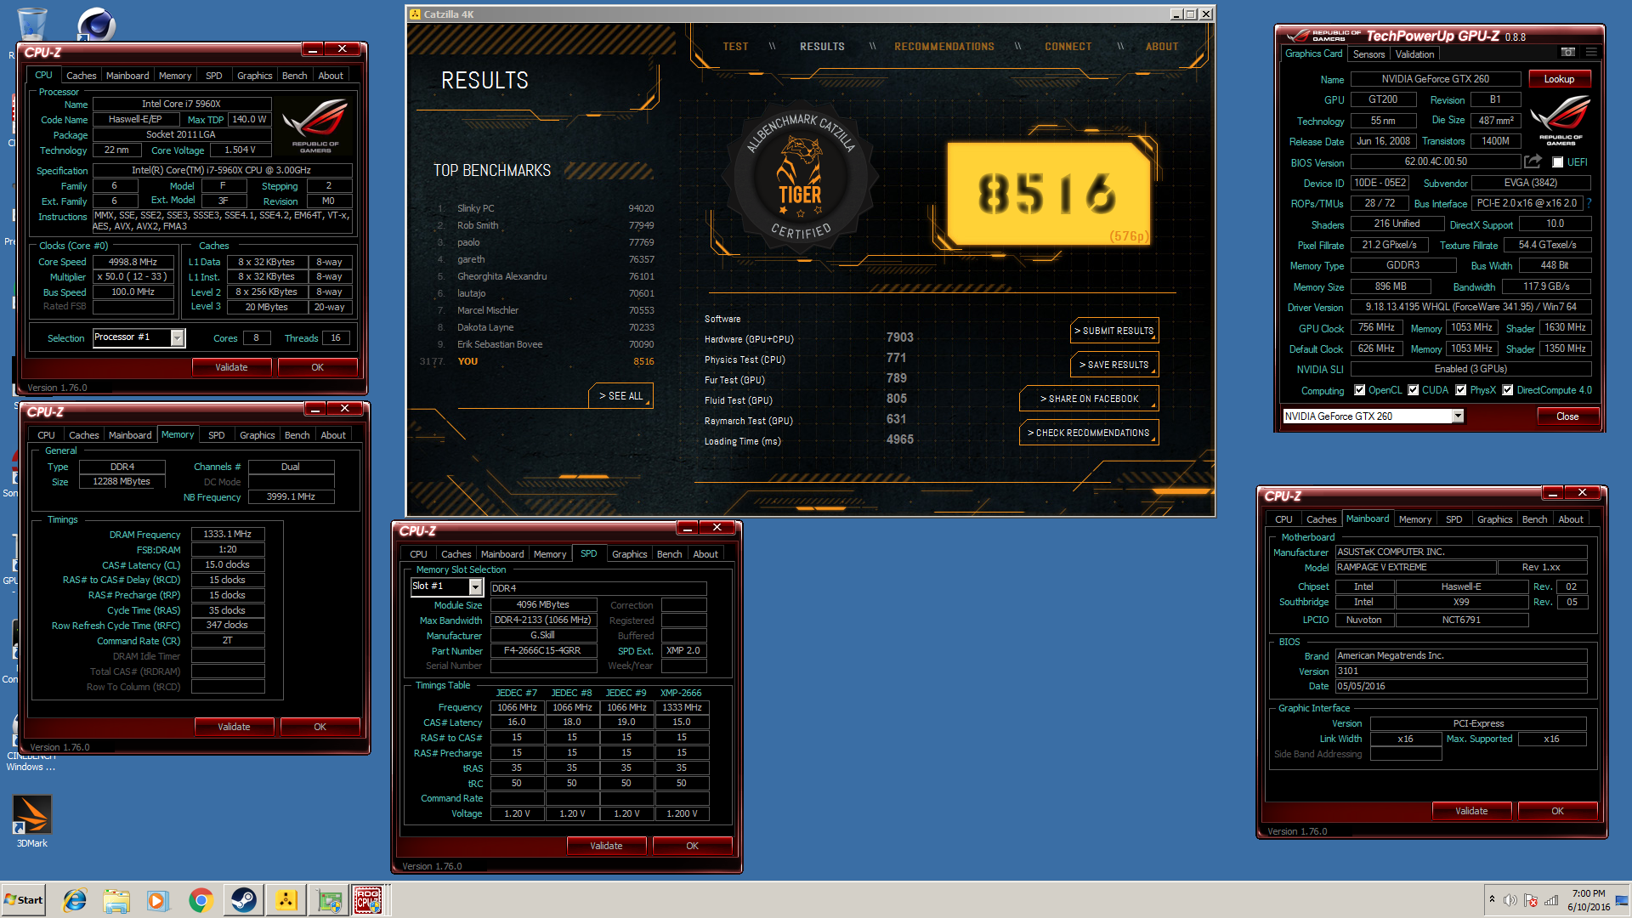Expand hidden tray icons arrow
This screenshot has width=1632, height=918.
point(1492,899)
